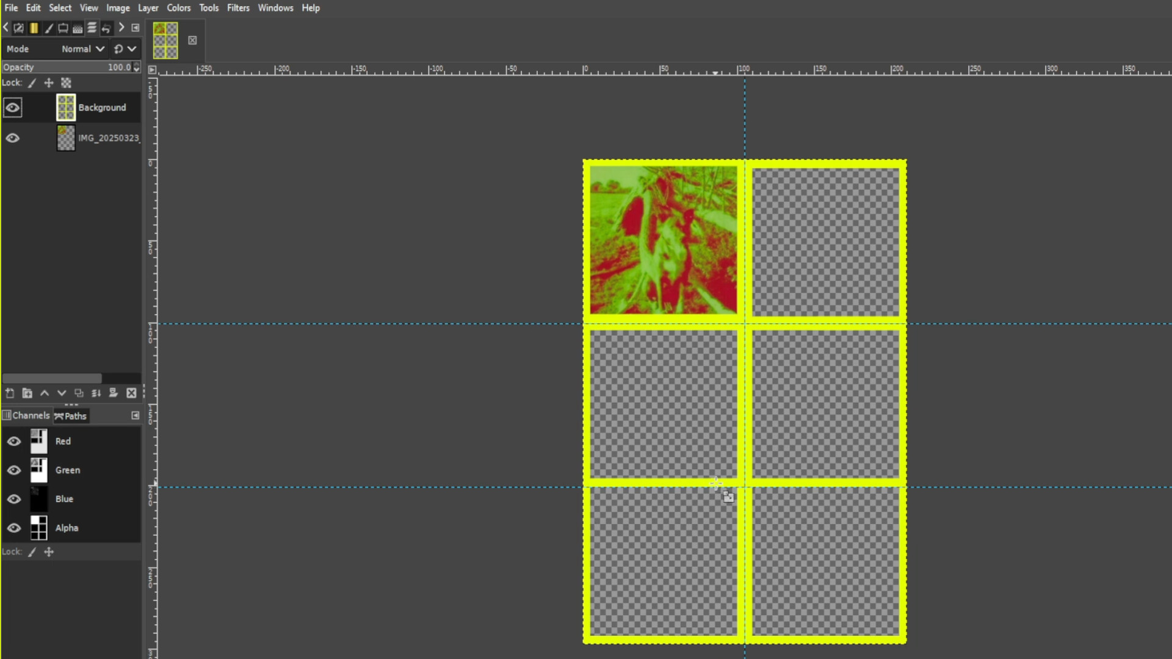The image size is (1172, 659).
Task: Lower the selected layer
Action: tap(61, 393)
